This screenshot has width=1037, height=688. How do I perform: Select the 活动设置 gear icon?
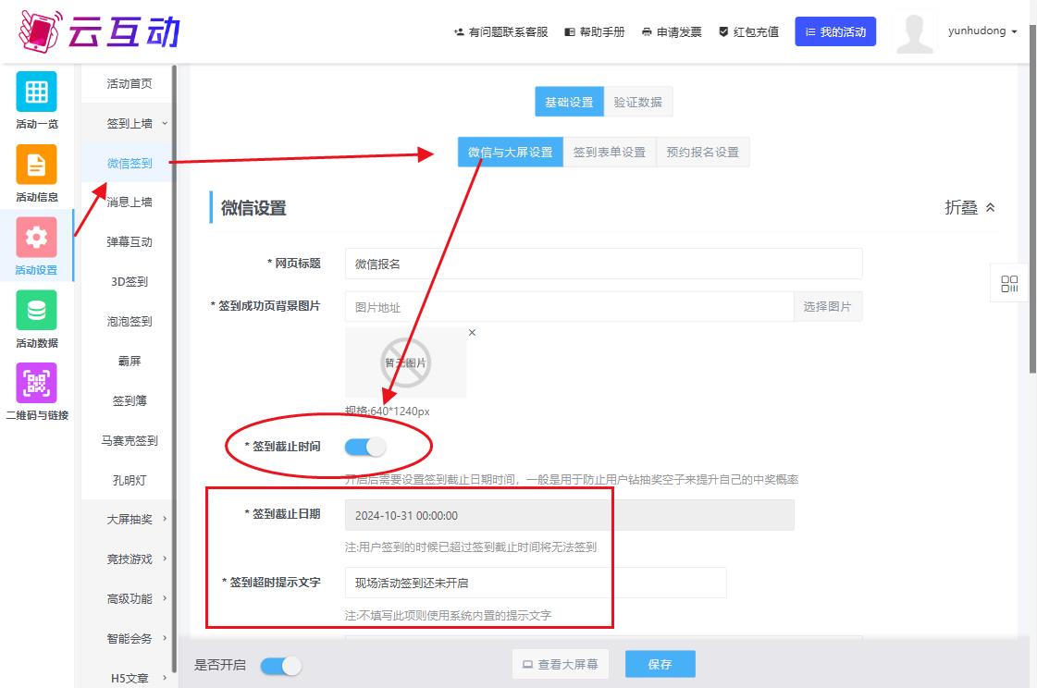click(36, 238)
